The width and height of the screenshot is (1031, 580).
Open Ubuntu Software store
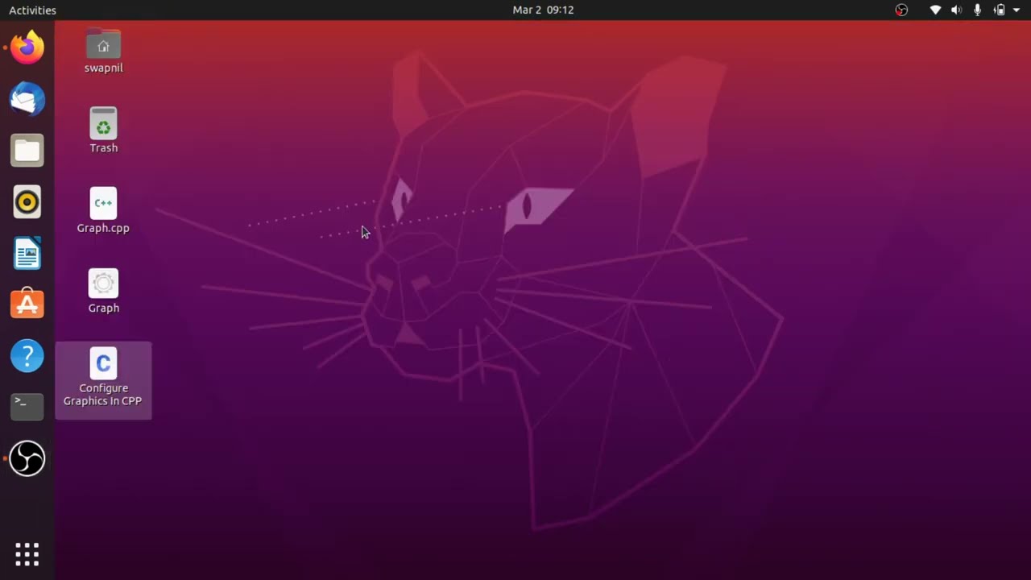27,304
